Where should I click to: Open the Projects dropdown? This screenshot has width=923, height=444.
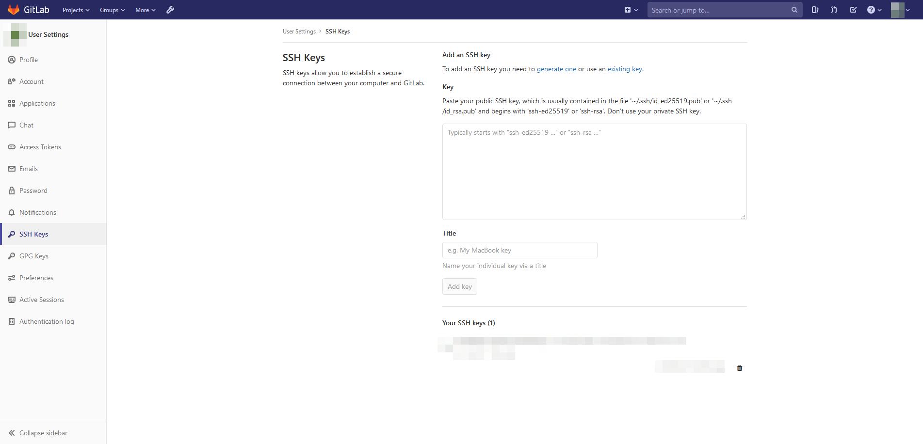tap(75, 10)
